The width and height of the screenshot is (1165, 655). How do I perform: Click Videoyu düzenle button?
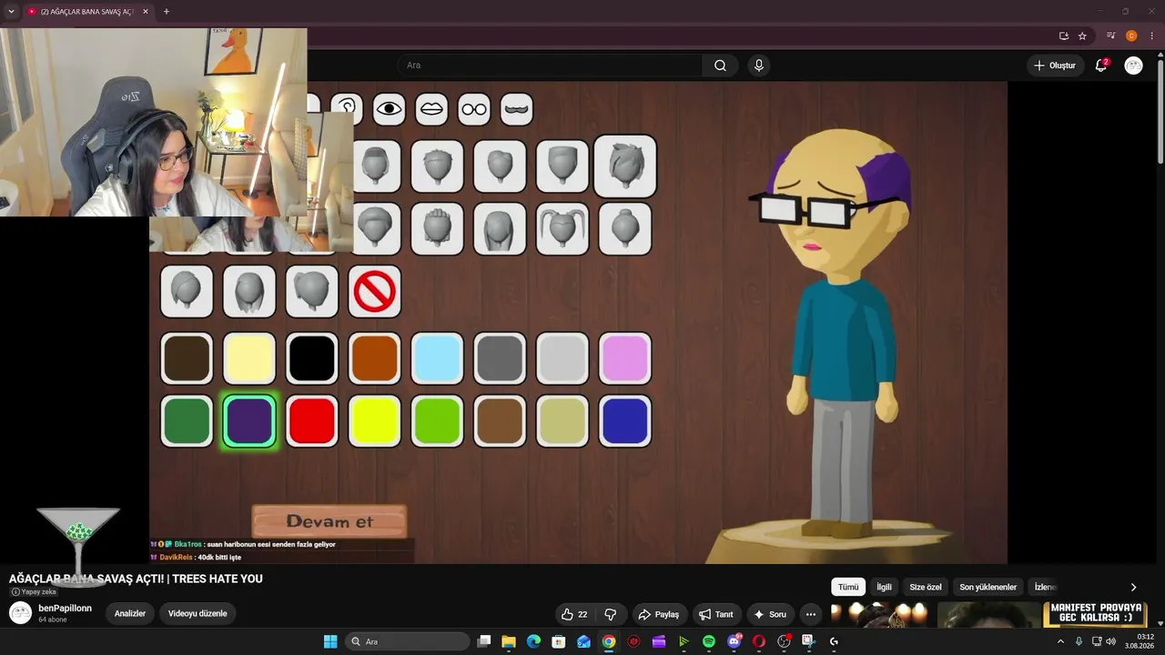[198, 613]
